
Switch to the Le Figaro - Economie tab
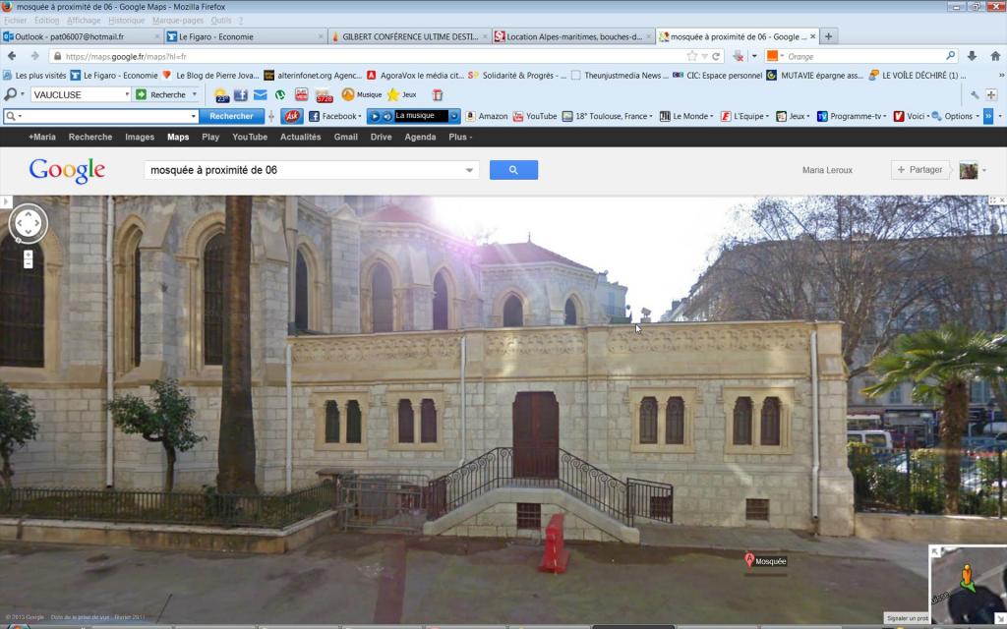pyautogui.click(x=245, y=36)
